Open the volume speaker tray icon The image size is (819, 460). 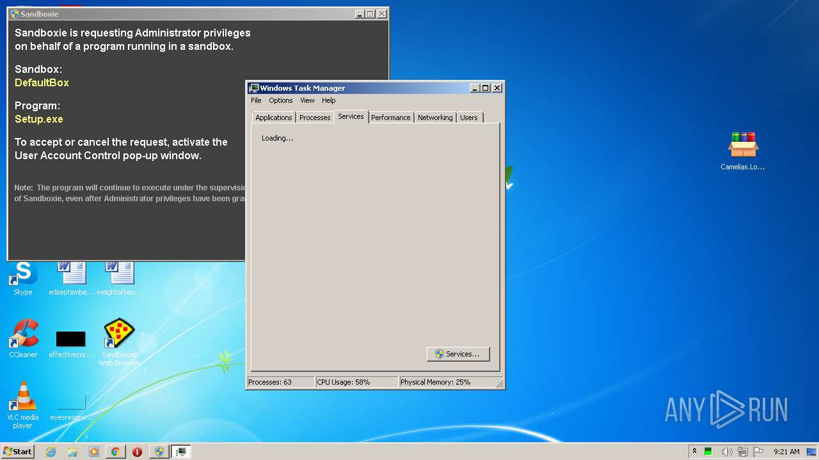coord(727,452)
